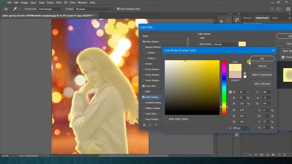This screenshot has width=292, height=164.
Task: Enable the Pattern Overlay checkbox
Action: click(x=143, y=108)
